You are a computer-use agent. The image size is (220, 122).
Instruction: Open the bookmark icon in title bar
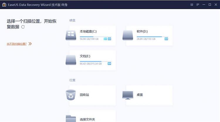192,5
